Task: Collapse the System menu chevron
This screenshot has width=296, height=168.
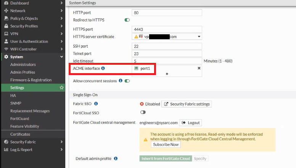Action: click(x=61, y=57)
